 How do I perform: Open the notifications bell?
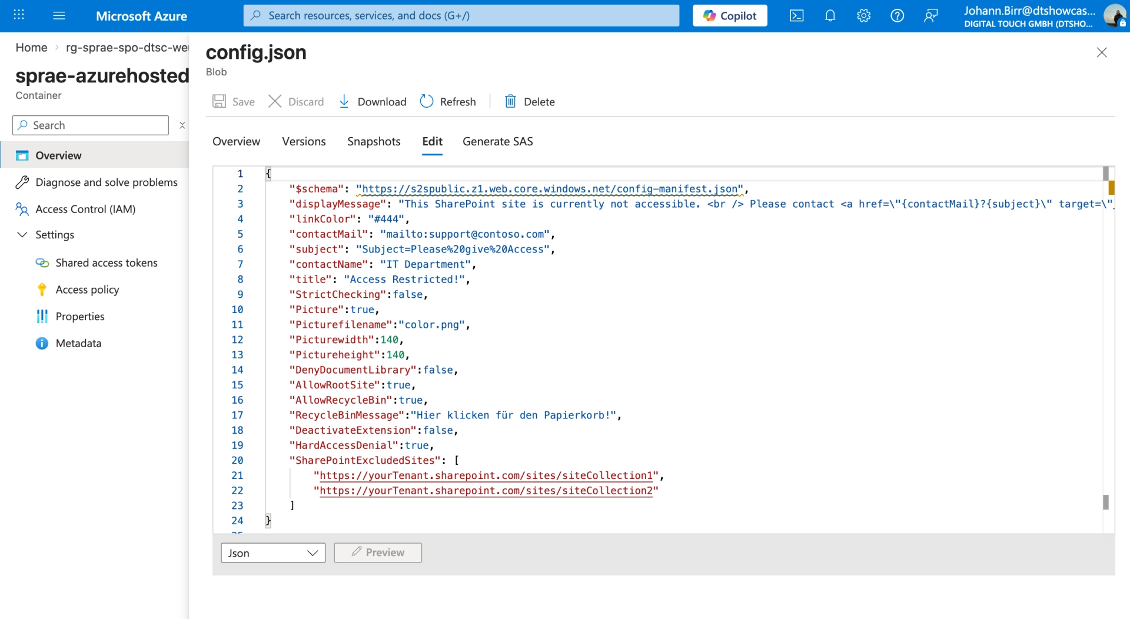[830, 15]
